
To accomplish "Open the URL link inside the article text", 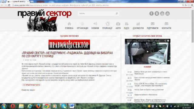I will 58,80.
